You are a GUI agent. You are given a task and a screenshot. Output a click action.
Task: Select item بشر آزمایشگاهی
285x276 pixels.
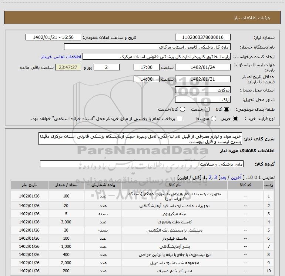174,246
